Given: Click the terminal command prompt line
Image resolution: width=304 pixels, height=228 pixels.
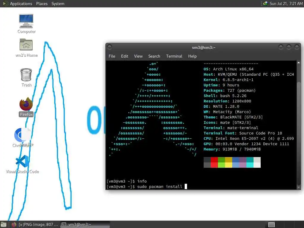Looking at the screenshot, I should (x=147, y=186).
